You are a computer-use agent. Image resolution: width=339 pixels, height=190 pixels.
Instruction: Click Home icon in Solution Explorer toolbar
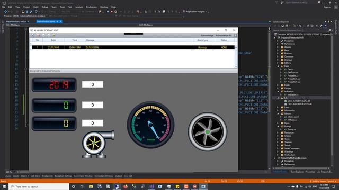pos(282,26)
